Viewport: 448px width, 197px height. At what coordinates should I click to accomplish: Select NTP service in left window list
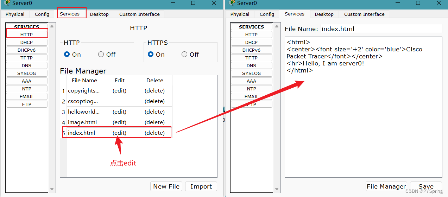click(x=26, y=89)
